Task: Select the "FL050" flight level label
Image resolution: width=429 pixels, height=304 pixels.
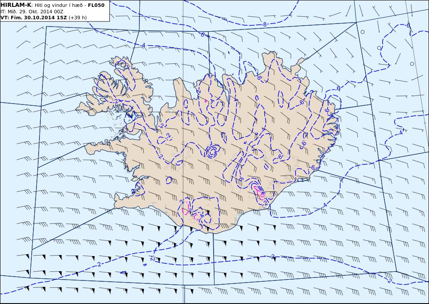Action: pos(96,5)
